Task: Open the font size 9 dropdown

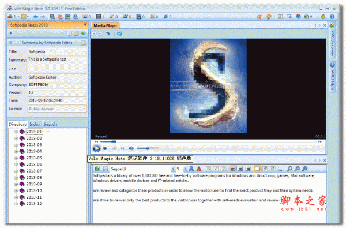Action: point(185,169)
